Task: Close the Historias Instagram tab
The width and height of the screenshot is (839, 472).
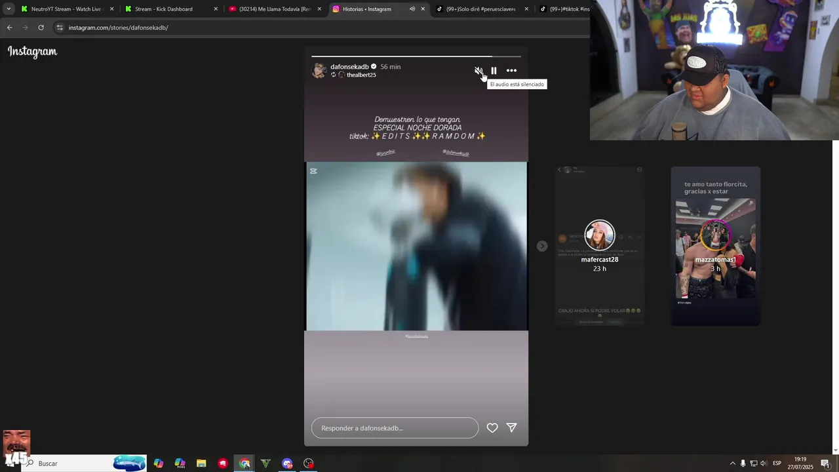Action: (x=423, y=9)
